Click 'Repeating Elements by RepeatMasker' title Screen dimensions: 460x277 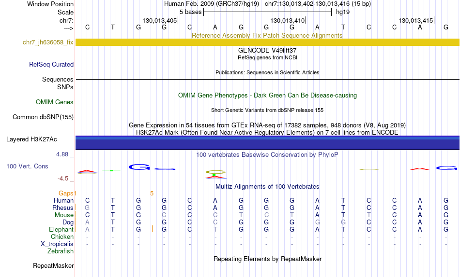tap(267, 259)
